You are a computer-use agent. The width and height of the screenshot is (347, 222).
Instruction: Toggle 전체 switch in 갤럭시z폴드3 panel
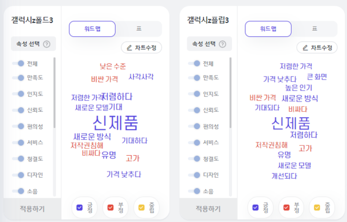(x=18, y=63)
